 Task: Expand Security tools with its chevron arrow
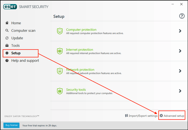180,91
